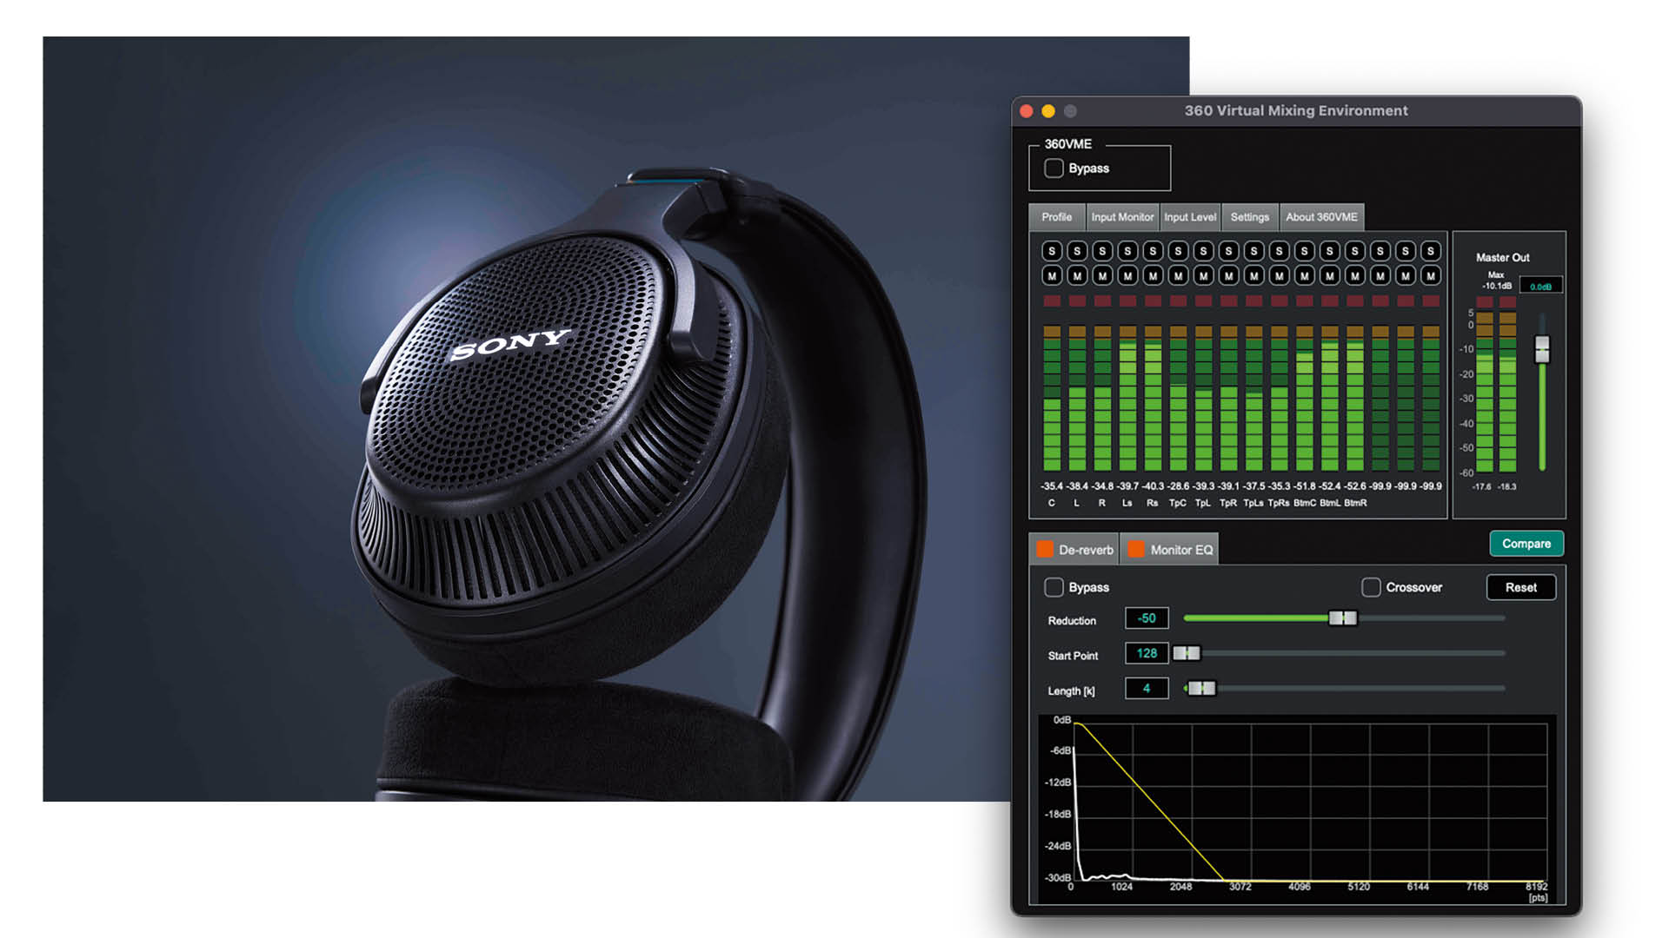Viewport: 1669px width, 938px height.
Task: Tick the De-reverb Bypass checkbox
Action: click(x=1054, y=588)
